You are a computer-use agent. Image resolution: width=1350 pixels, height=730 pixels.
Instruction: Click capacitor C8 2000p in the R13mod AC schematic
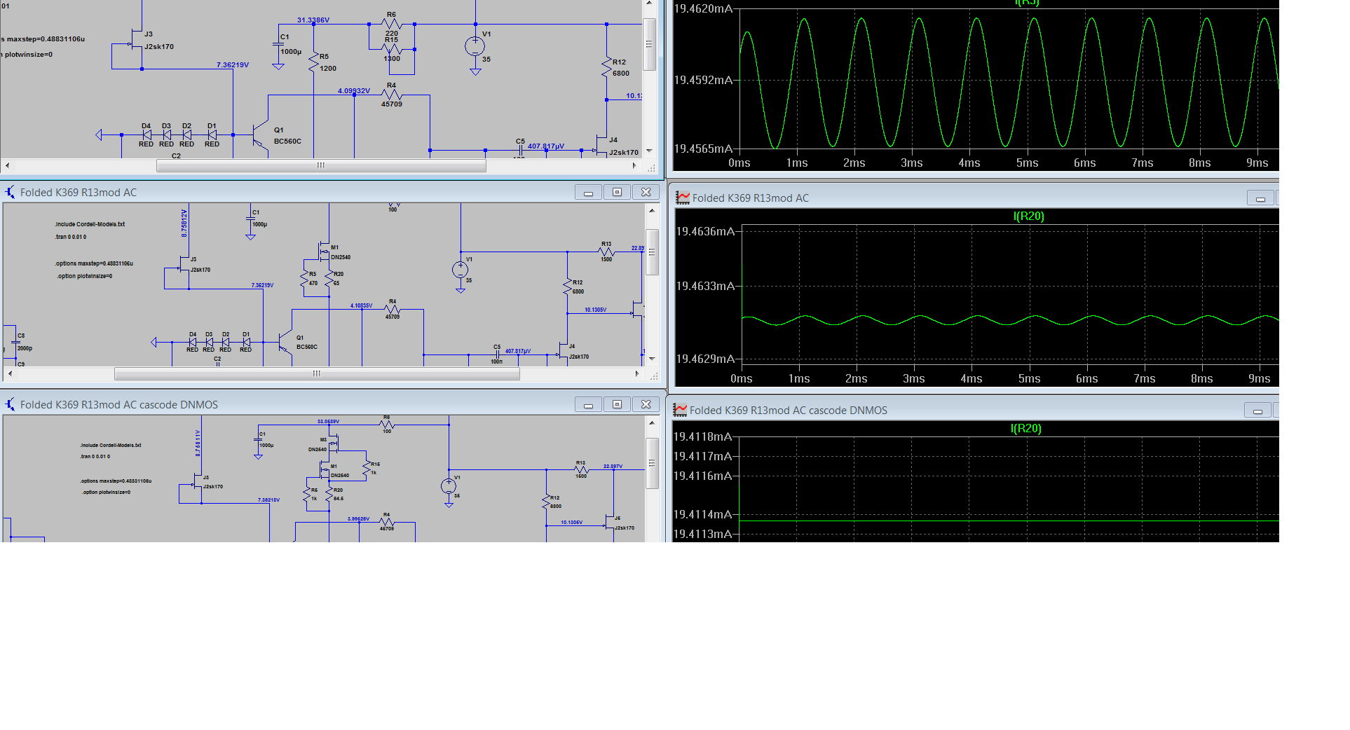[x=15, y=342]
